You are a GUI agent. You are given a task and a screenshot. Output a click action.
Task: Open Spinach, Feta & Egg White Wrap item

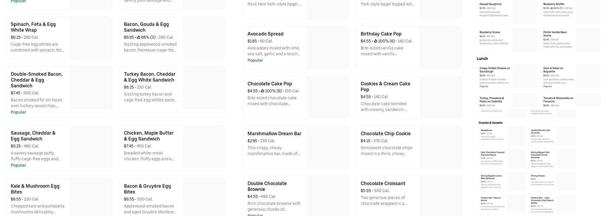pyautogui.click(x=33, y=27)
